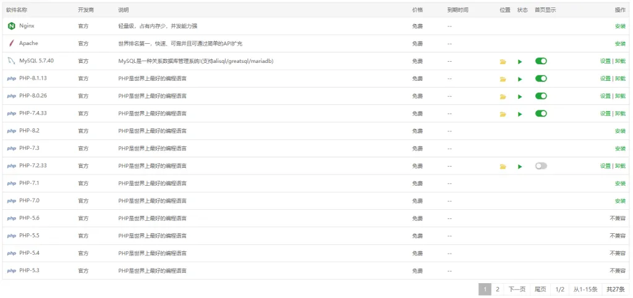Uninstall MySQL 5.7.40 via 卸载
This screenshot has height=298, width=633.
[x=620, y=61]
